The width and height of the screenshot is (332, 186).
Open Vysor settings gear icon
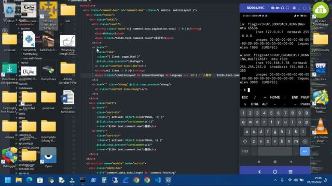[x=294, y=8]
